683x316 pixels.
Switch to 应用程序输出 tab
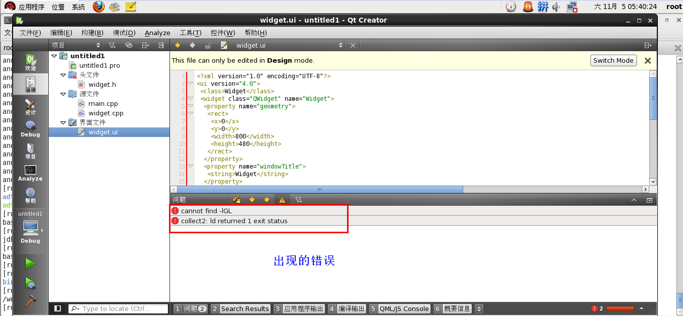pos(299,309)
